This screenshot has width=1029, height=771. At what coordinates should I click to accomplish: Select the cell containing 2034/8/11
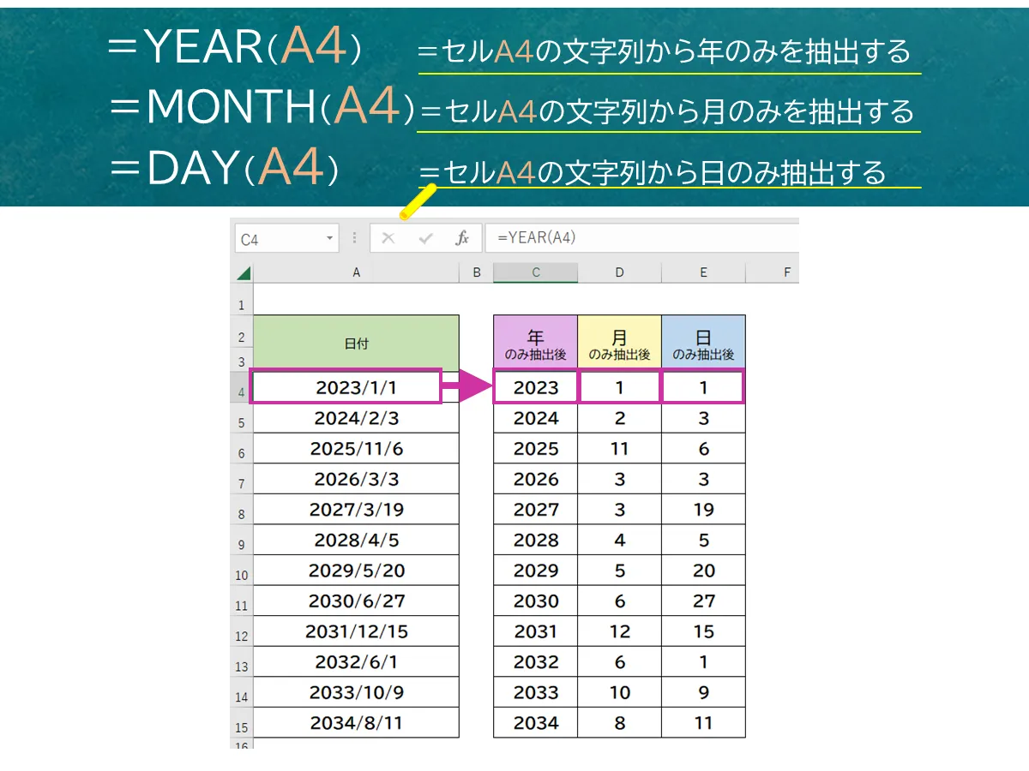(356, 722)
